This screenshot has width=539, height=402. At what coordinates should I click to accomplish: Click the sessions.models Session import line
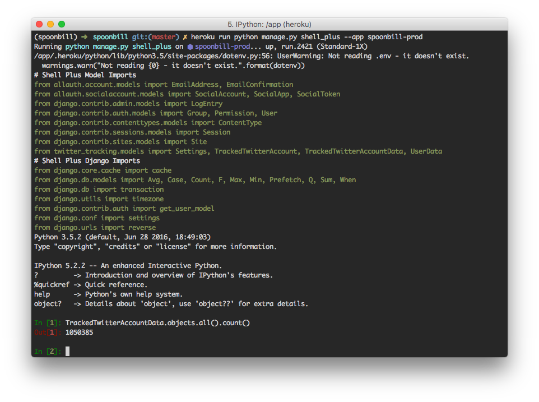132,132
